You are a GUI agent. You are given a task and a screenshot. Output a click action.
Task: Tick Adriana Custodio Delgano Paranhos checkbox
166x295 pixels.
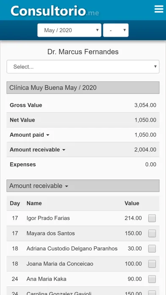[x=152, y=248]
